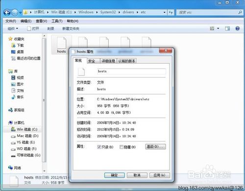Select 音乐 library

18,97
